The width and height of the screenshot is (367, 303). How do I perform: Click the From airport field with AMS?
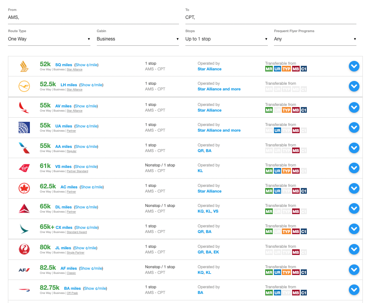(93, 17)
